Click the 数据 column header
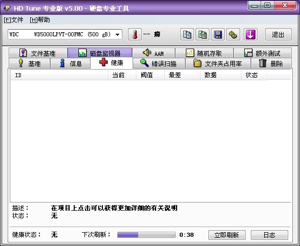The image size is (300, 246). pos(221,75)
